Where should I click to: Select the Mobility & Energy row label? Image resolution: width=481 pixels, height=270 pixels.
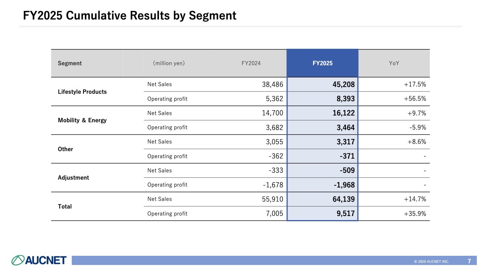pyautogui.click(x=82, y=120)
